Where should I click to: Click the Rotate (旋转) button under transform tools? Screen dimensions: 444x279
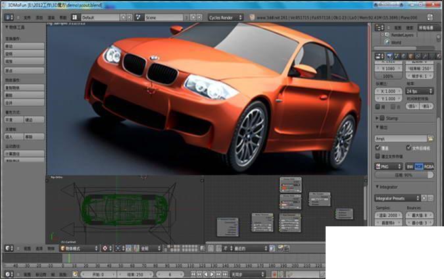24,53
